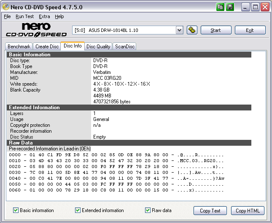Click the Blank Capacity label
Screen dimensions: 272x223
[25, 90]
